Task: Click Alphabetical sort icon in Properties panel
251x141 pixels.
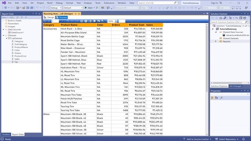Action: [x=216, y=98]
